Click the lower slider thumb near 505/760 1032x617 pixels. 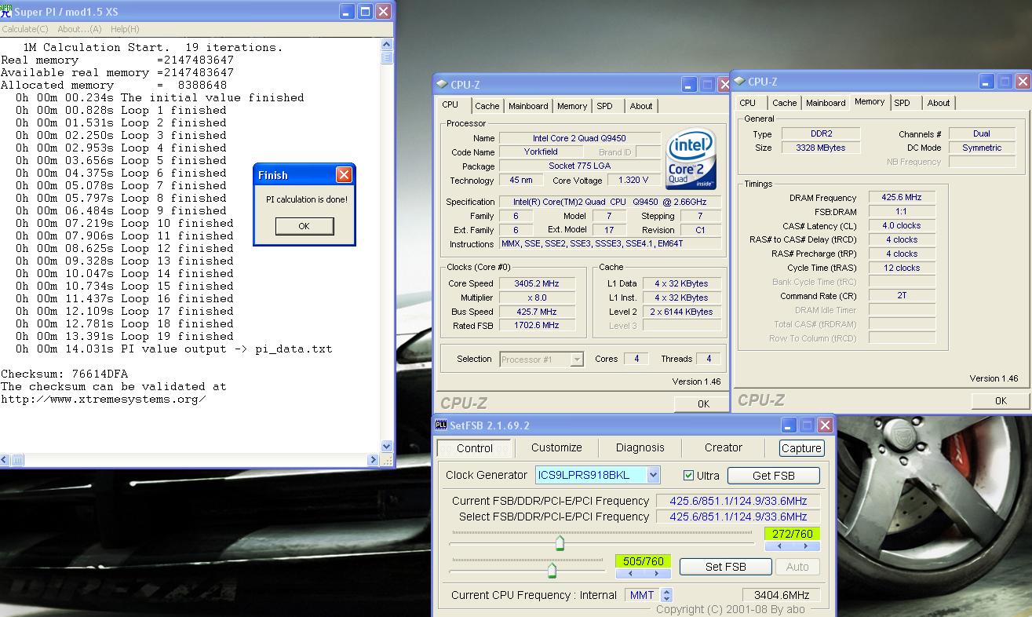pyautogui.click(x=551, y=570)
